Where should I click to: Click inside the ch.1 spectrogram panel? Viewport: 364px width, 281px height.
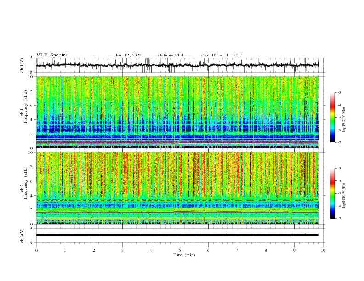click(x=177, y=112)
